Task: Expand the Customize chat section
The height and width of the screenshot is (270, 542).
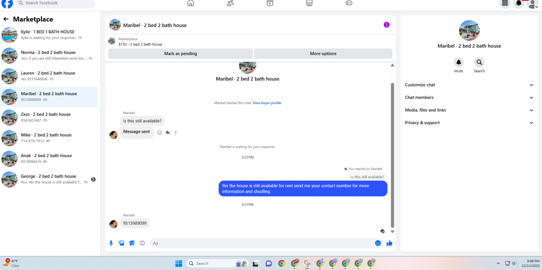Action: [x=469, y=85]
